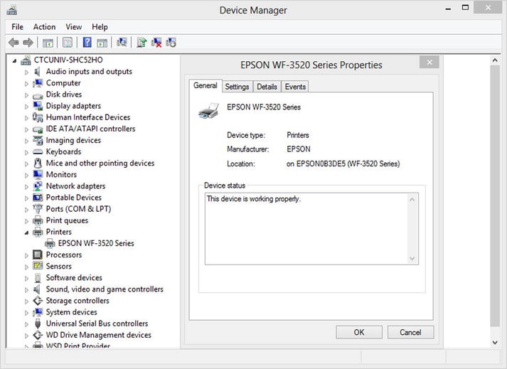Click the WD Drive Management devices icon
The width and height of the screenshot is (507, 369).
38,335
